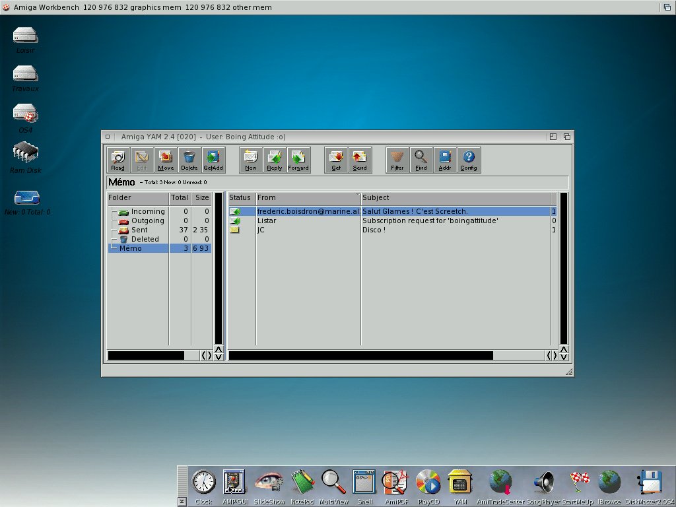Sort messages by Status column header
676x507 pixels.
pyautogui.click(x=242, y=198)
